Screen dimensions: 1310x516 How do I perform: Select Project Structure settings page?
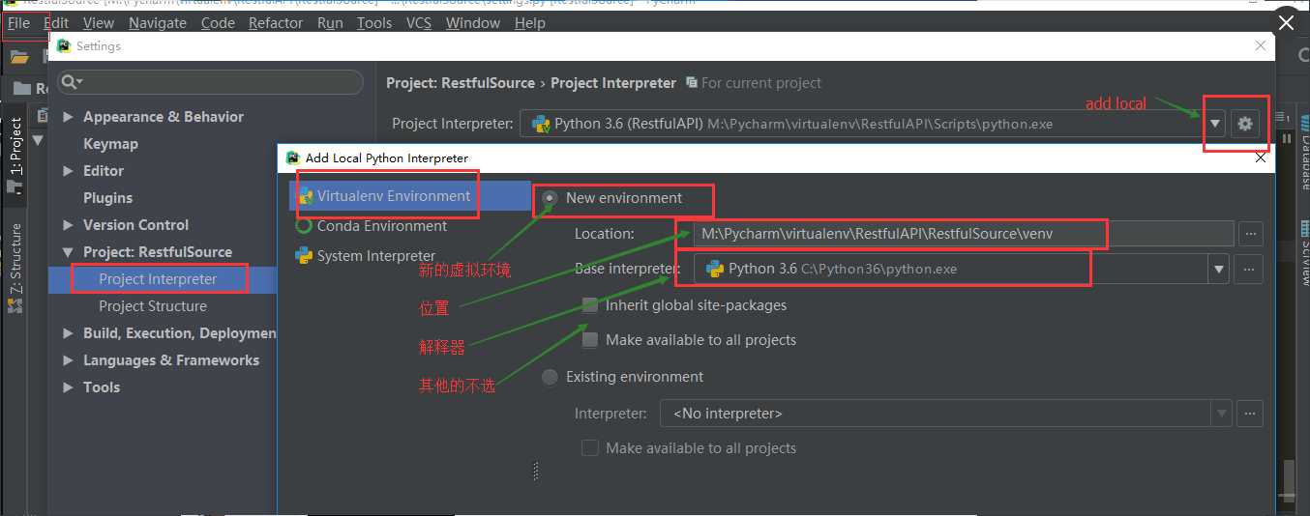point(153,306)
